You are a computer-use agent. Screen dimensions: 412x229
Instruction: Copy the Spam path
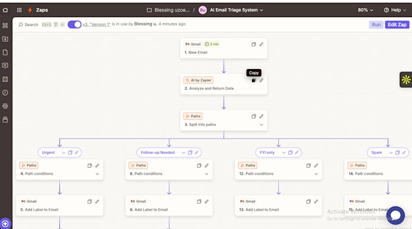[x=397, y=153]
